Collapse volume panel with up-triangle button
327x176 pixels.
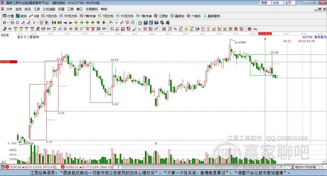pos(3,162)
